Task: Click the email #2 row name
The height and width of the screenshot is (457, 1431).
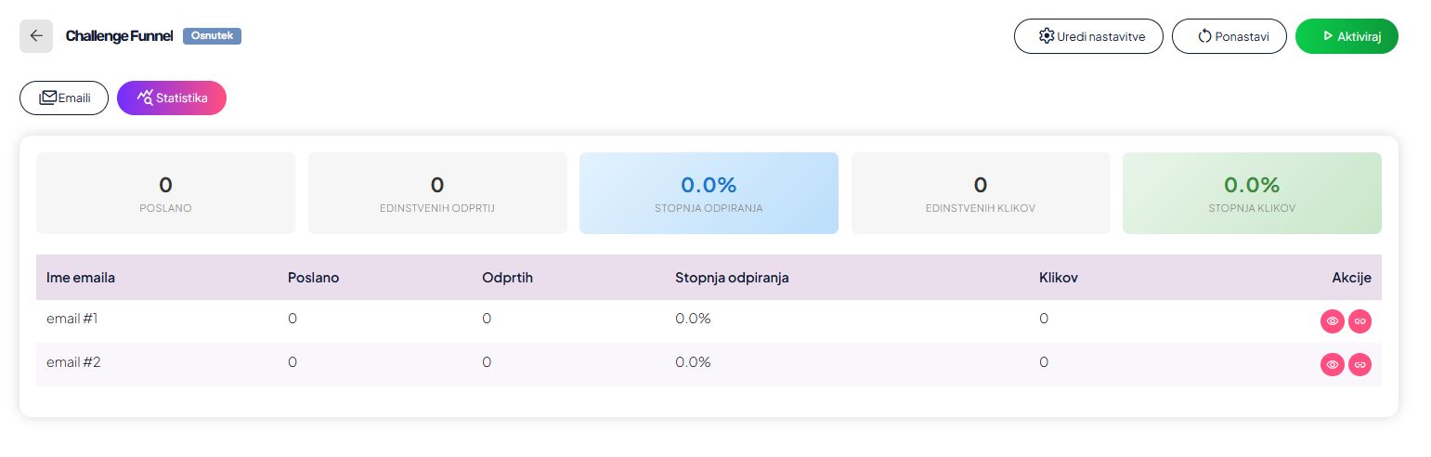Action: (73, 362)
